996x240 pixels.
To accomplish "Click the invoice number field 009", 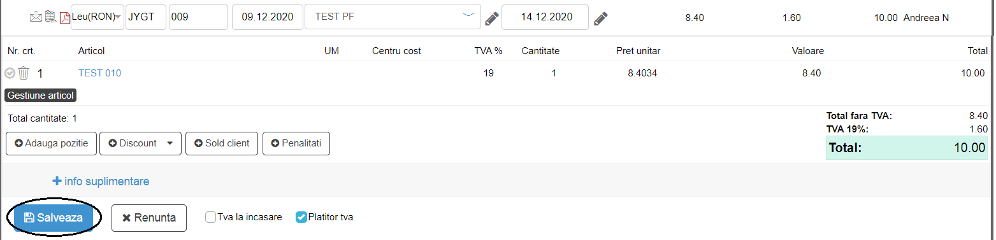I will tap(199, 17).
